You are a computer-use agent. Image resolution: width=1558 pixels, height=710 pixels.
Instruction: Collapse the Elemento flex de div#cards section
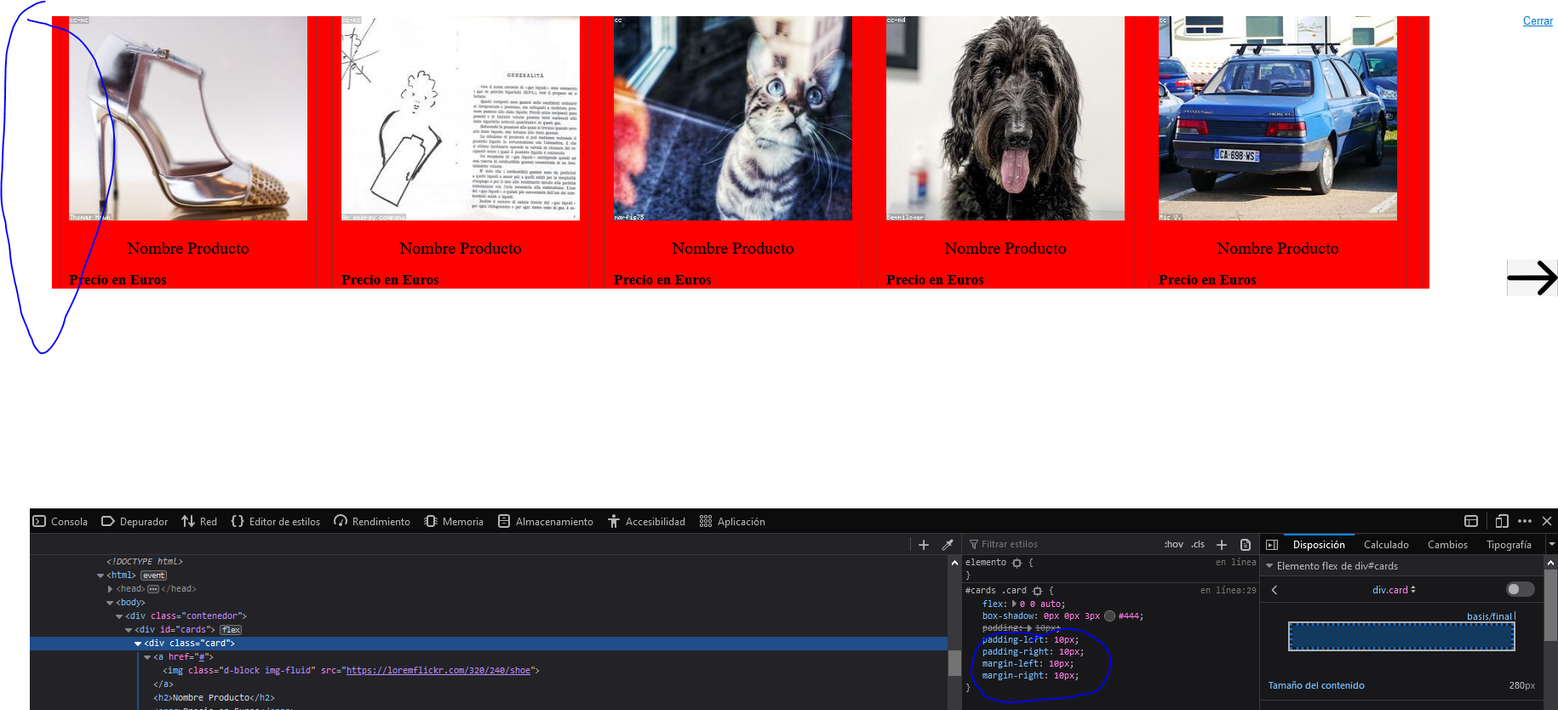1269,566
